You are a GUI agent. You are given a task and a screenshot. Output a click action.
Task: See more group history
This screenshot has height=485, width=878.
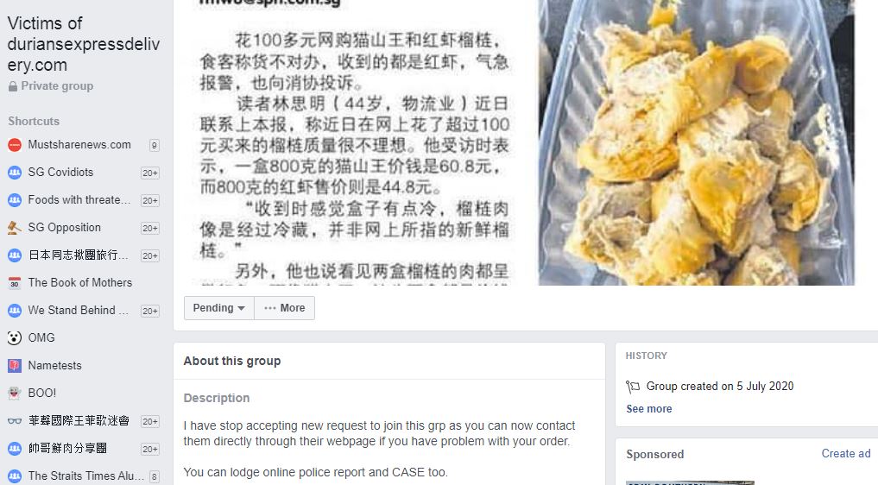pos(649,409)
